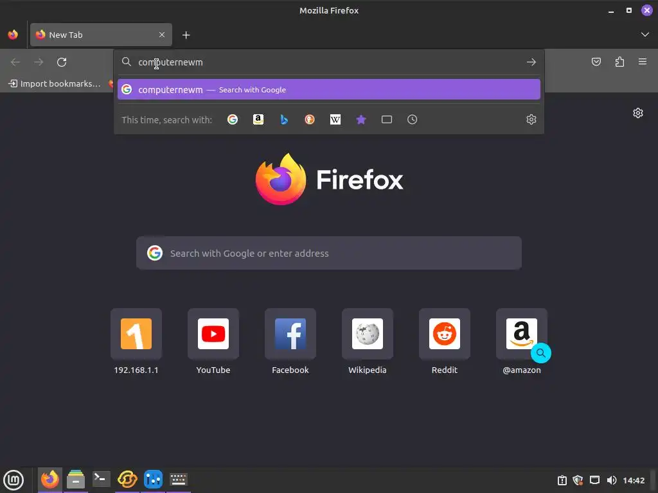The image size is (658, 493).
Task: Click the security shield tray icon
Action: point(578,480)
